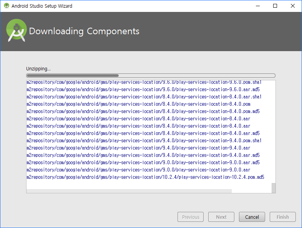Select the log line ending in 8.4.0.pom
This screenshot has width=302, height=228.
(x=138, y=104)
